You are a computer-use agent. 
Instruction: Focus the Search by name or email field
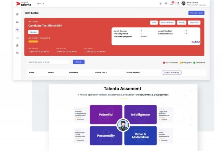(48, 62)
